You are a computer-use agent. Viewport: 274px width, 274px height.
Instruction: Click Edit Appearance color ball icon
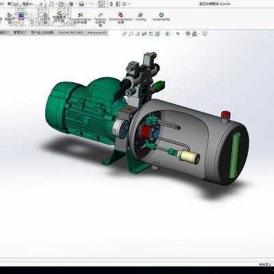pyautogui.click(x=187, y=34)
